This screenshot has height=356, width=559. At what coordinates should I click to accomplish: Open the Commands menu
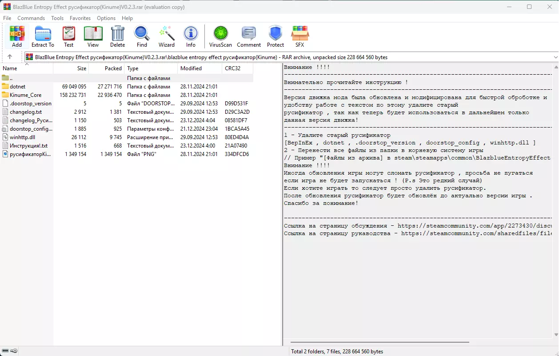31,18
